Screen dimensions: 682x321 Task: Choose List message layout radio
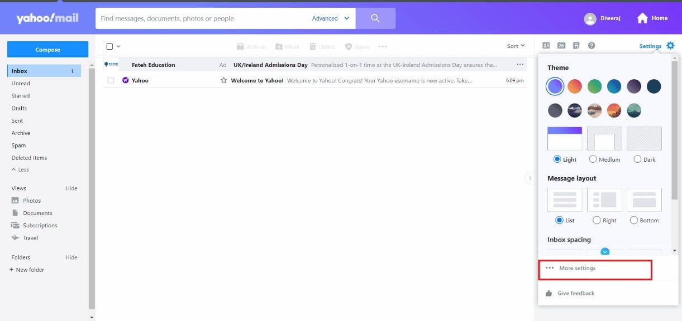(559, 220)
